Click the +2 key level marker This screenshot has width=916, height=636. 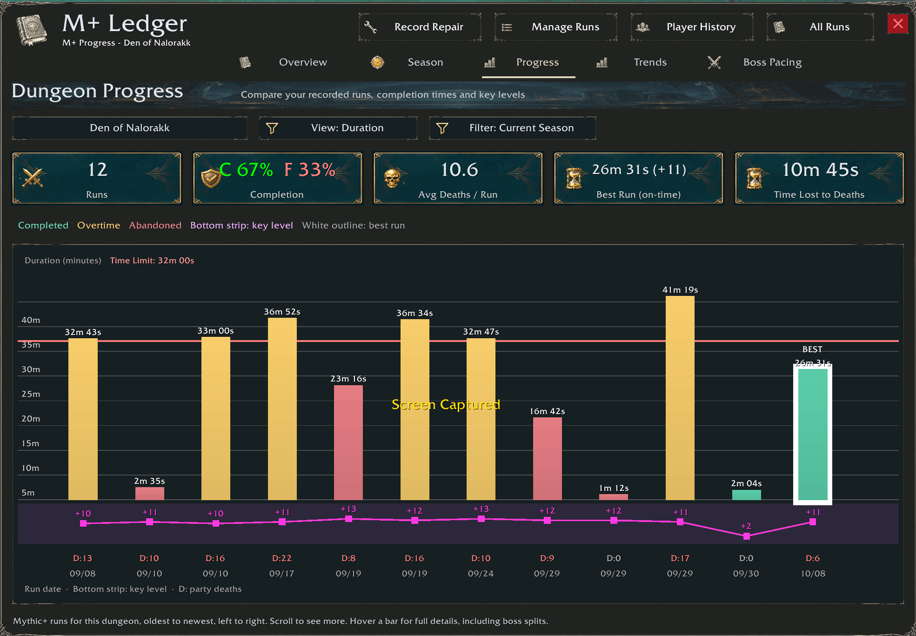click(746, 536)
